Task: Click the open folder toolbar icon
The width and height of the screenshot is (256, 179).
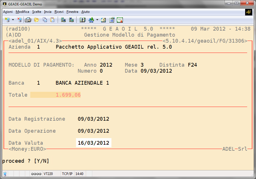Action: [36, 20]
